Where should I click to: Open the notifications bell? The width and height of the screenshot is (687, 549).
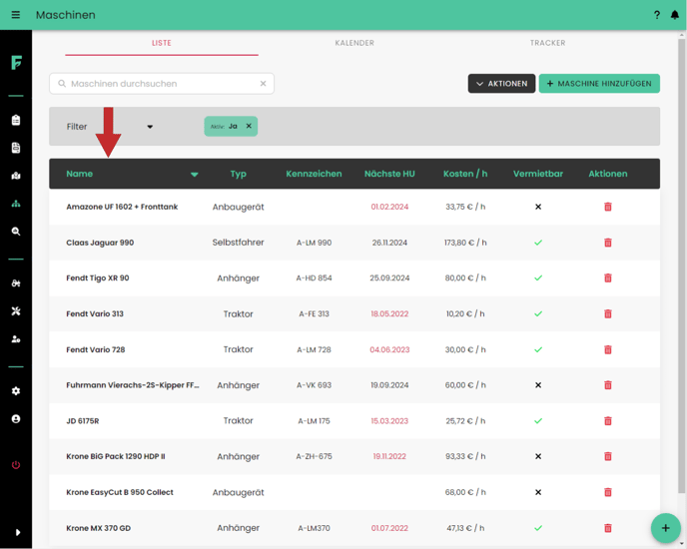[675, 15]
